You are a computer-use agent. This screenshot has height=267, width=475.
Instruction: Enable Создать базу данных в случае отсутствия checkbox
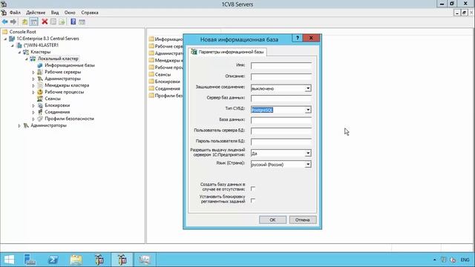tap(253, 188)
